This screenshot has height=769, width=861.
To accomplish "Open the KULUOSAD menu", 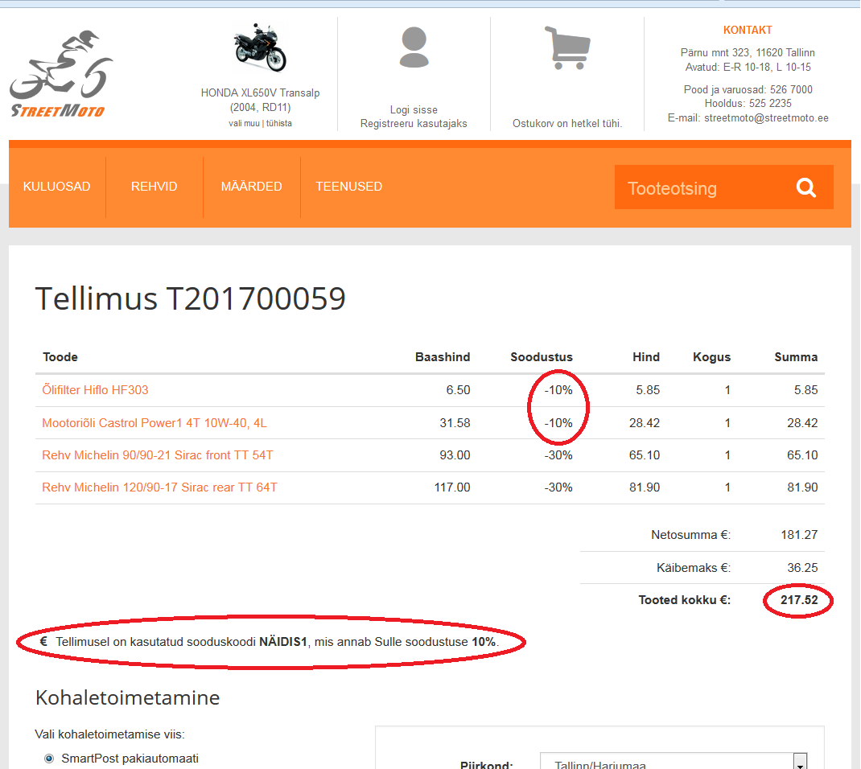I will click(x=56, y=187).
